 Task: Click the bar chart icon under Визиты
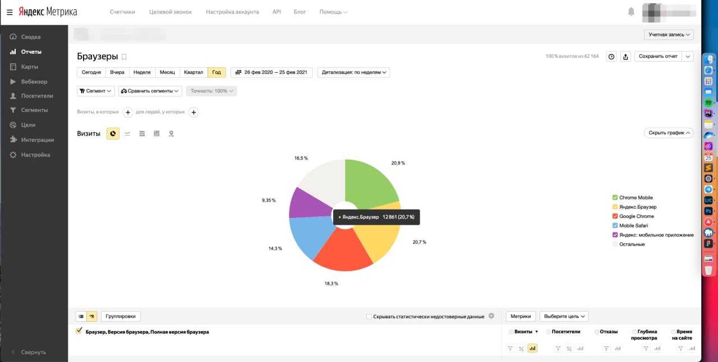(x=532, y=349)
